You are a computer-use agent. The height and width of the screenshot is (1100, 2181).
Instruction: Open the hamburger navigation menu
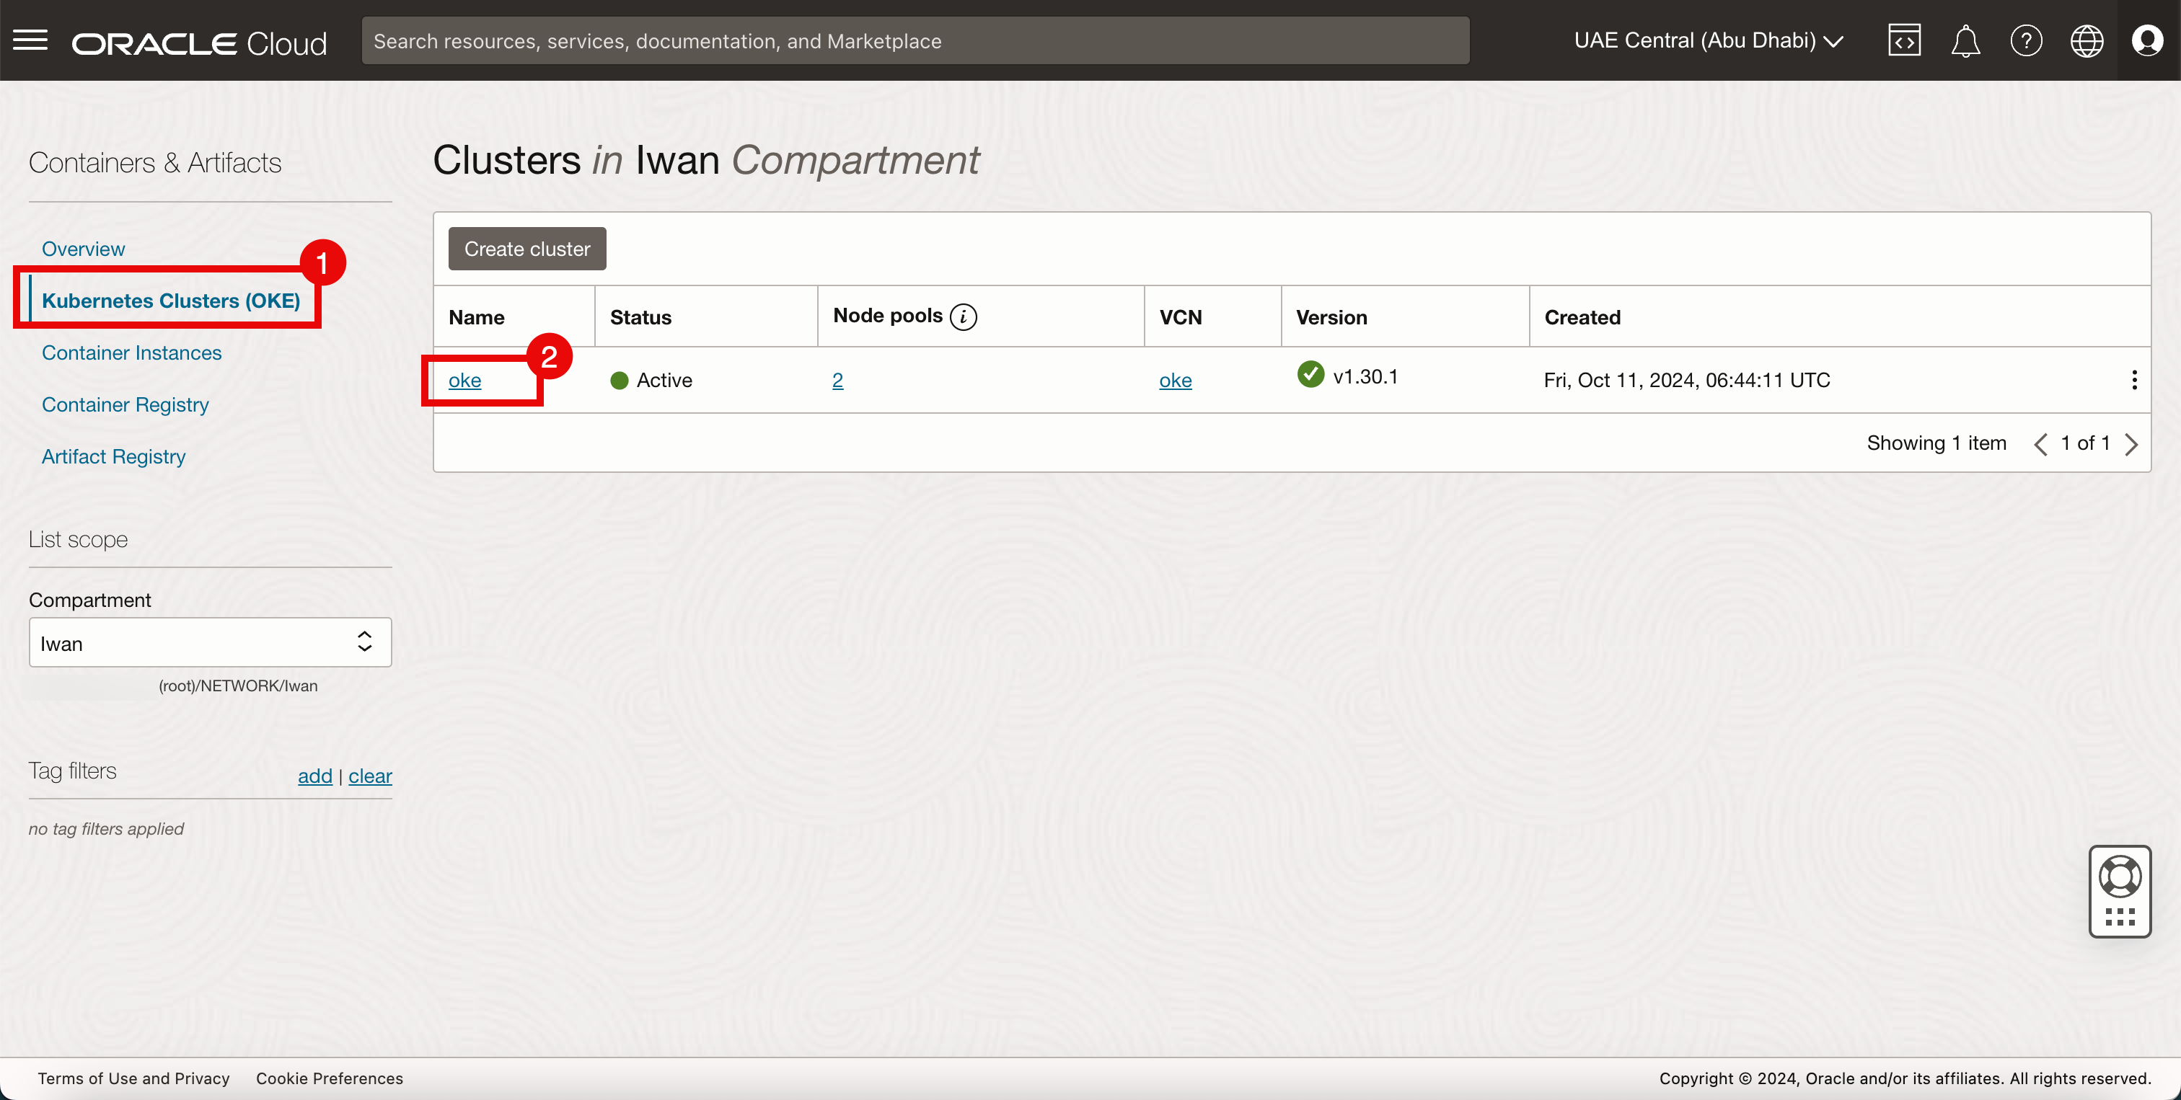point(30,40)
